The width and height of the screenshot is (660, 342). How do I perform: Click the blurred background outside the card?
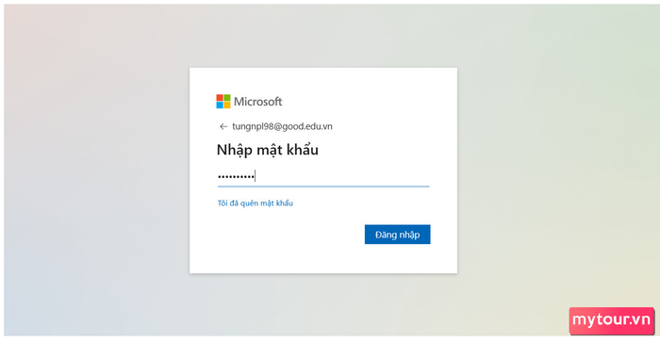tap(97, 169)
